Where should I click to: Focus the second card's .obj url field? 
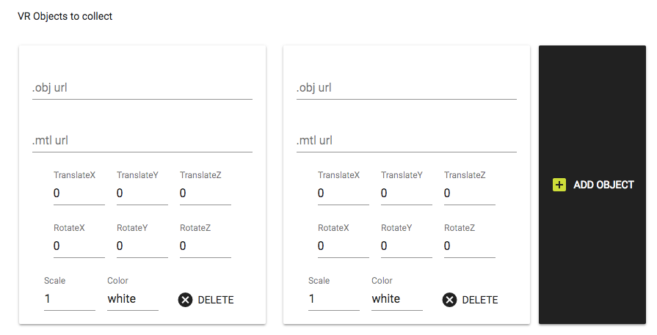(x=406, y=88)
